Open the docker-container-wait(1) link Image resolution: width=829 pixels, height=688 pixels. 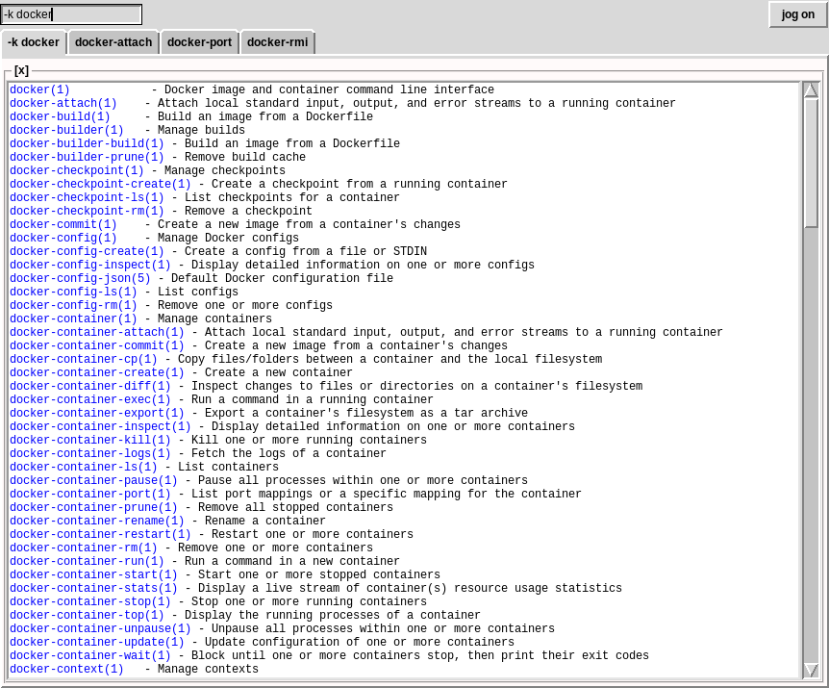point(89,656)
